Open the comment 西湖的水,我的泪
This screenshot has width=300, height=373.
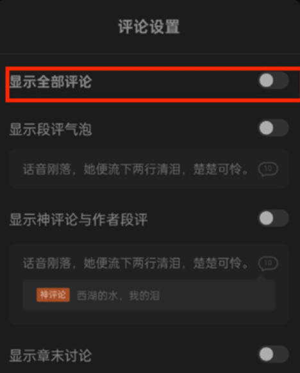click(118, 295)
